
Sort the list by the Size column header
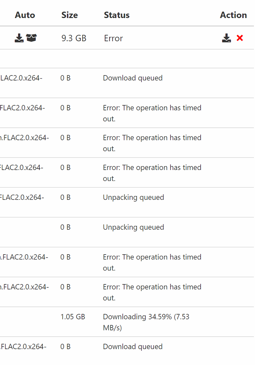[x=69, y=15]
